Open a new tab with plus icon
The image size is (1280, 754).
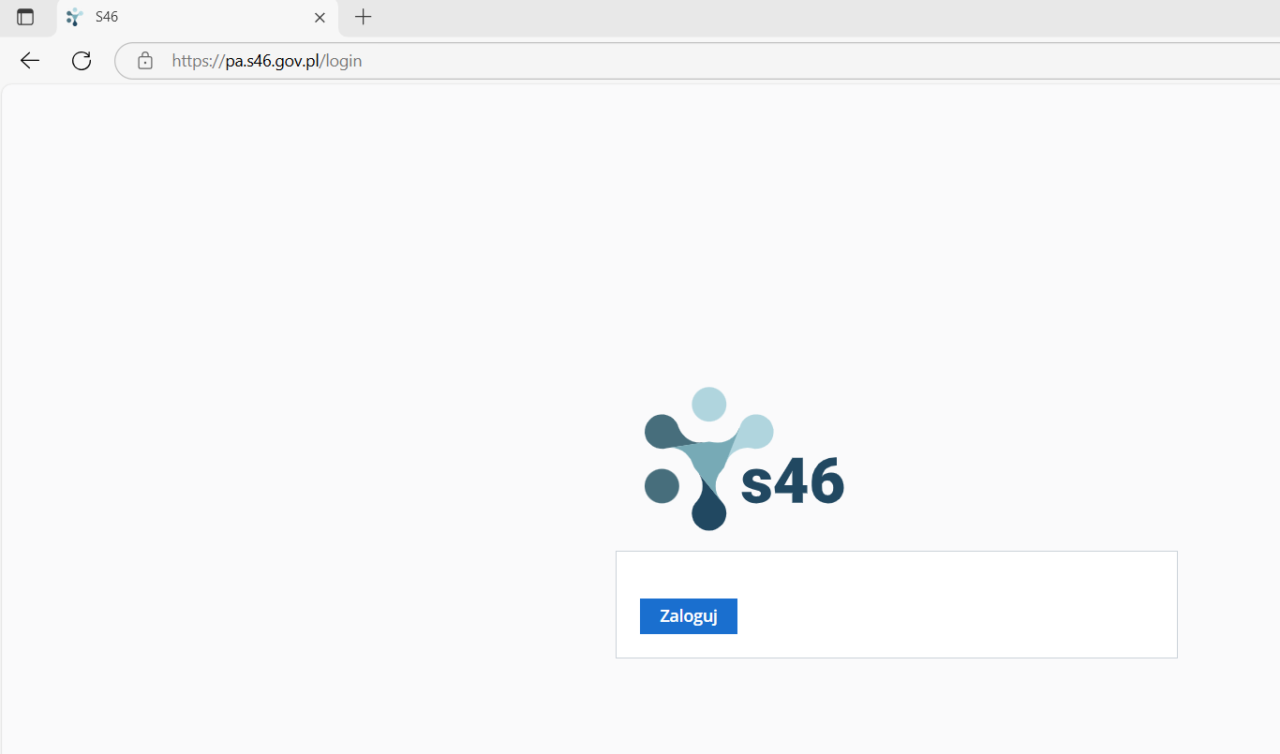click(364, 17)
